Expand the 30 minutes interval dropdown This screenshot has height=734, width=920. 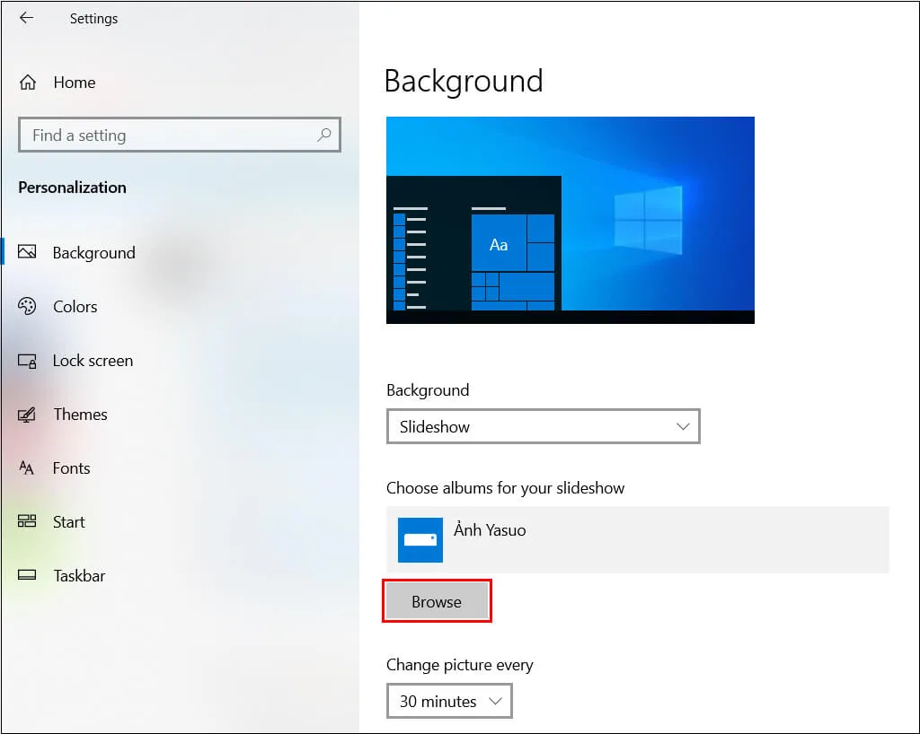click(x=449, y=702)
